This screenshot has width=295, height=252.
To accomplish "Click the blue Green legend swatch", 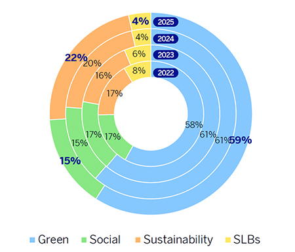I will 32,240.
